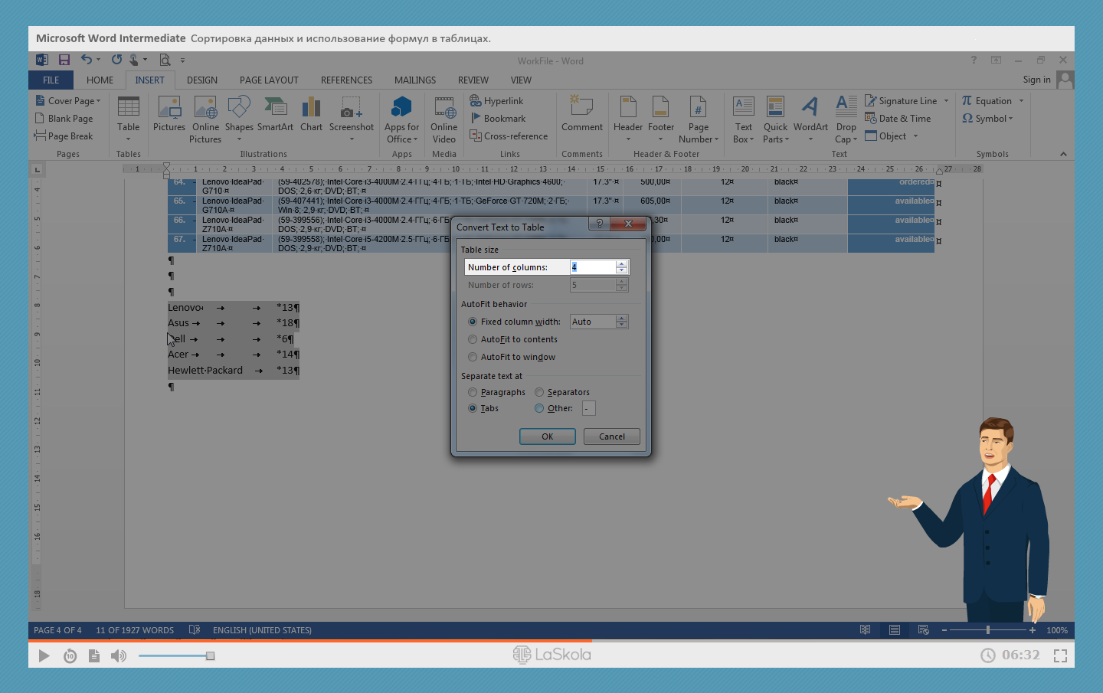This screenshot has width=1103, height=693.
Task: Open the MAILINGS ribbon tab
Action: [414, 80]
